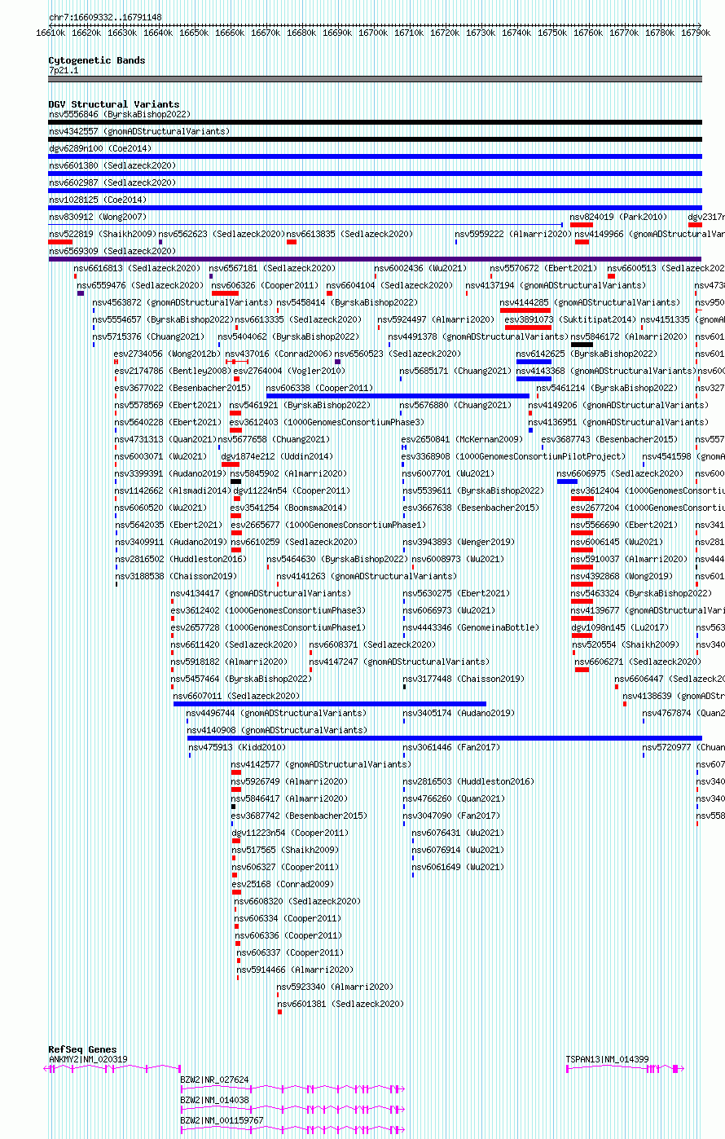Click the RefSeq Genes track title
This screenshot has width=725, height=1139.
(x=82, y=1050)
